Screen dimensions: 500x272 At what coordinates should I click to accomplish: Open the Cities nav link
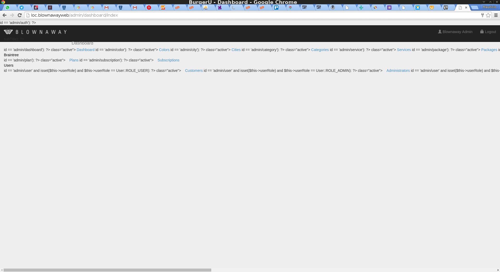[x=236, y=50]
